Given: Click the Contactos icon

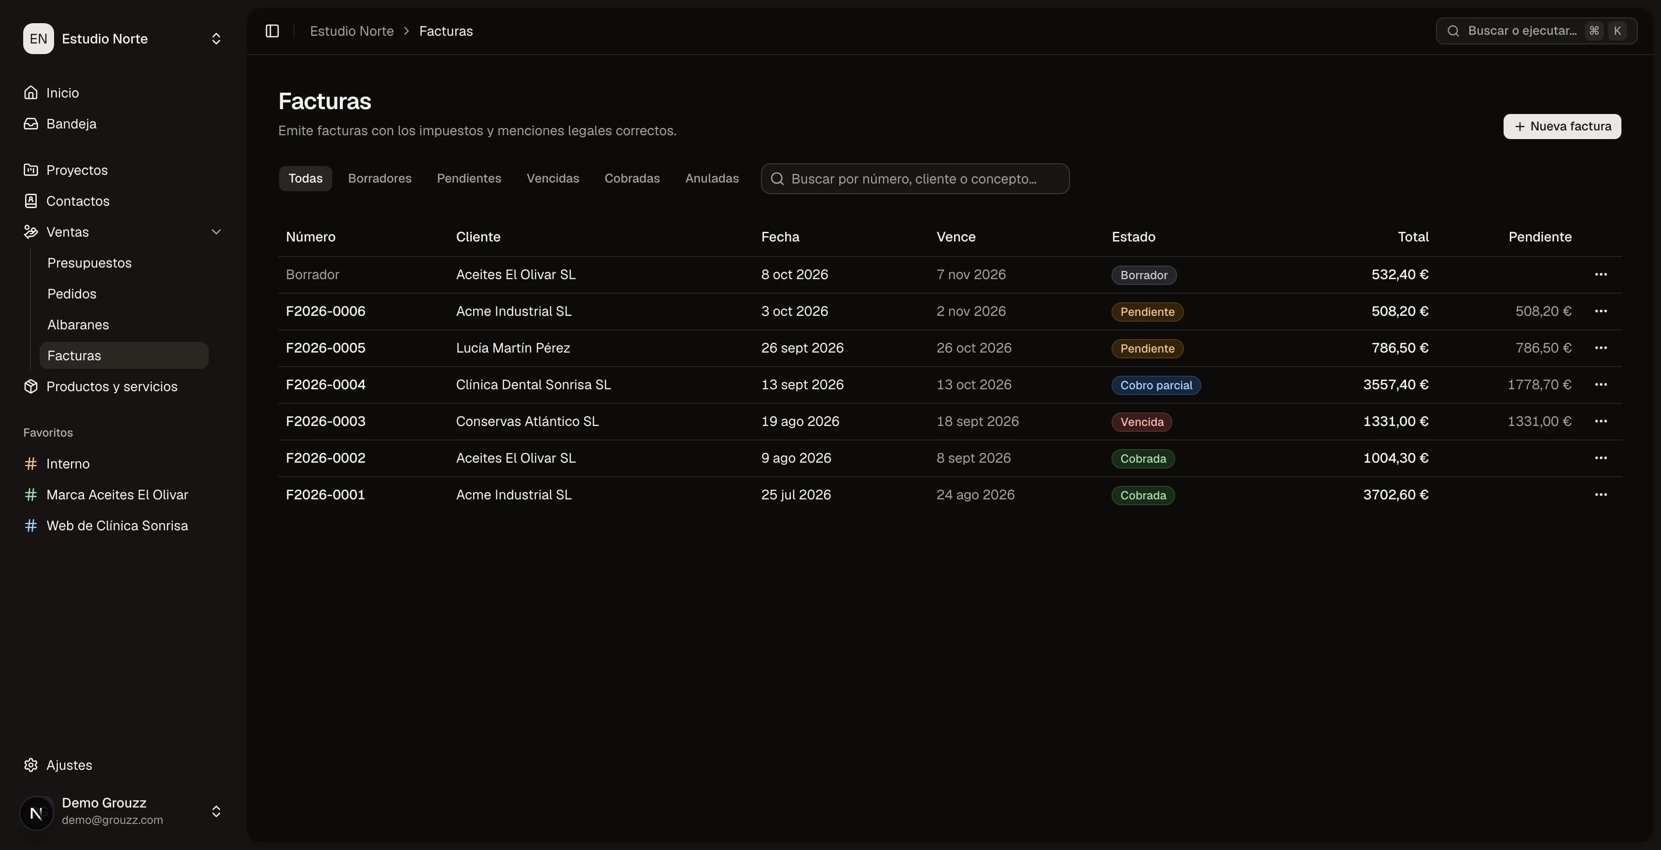Looking at the screenshot, I should coord(30,201).
